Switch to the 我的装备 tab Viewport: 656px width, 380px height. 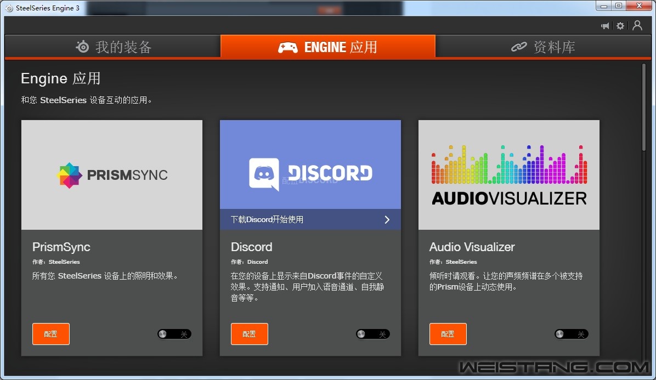[x=112, y=47]
